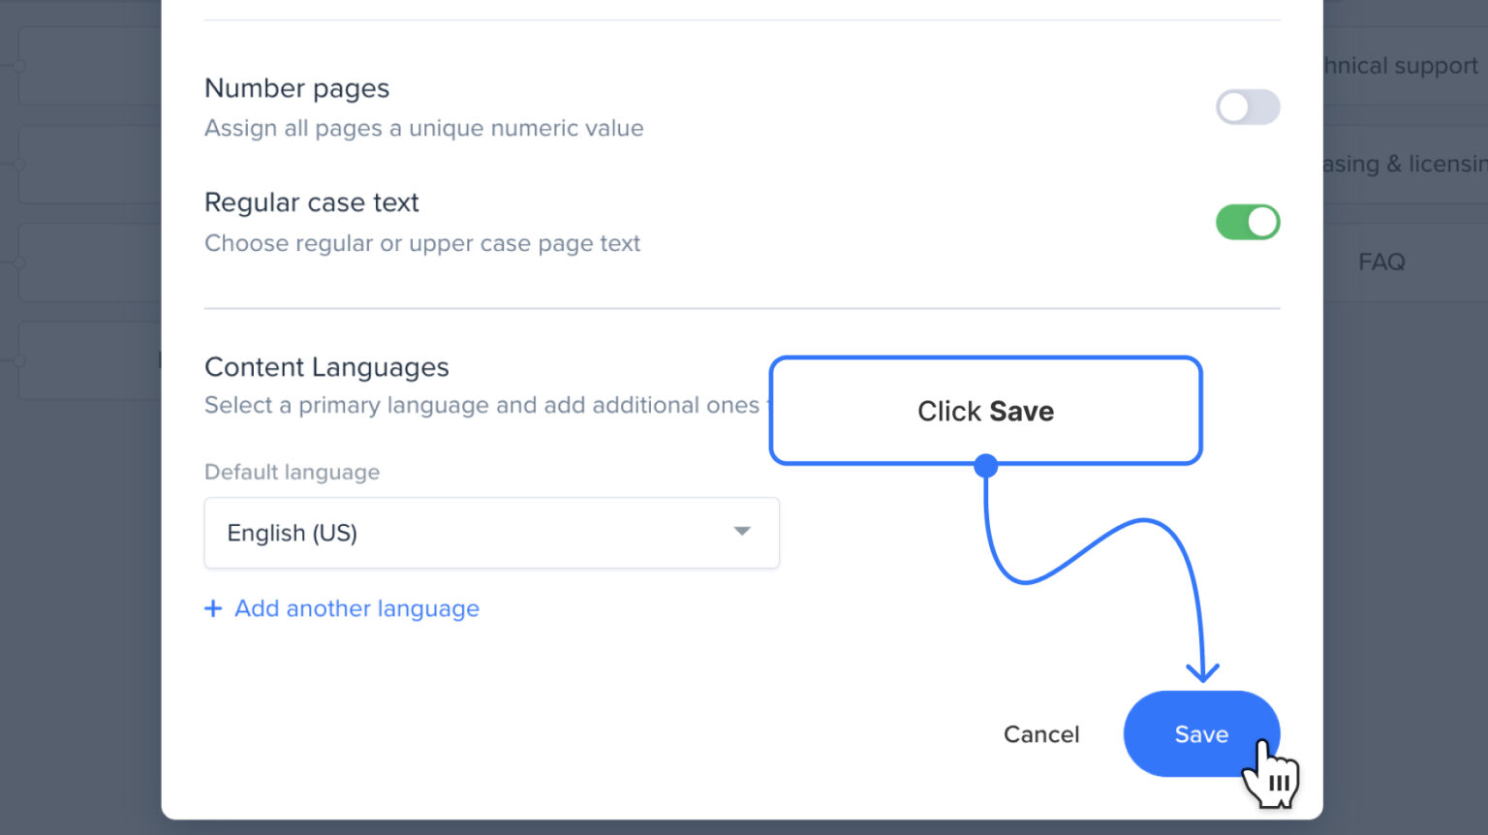Click Cancel to dismiss the dialog
This screenshot has height=835, width=1488.
1040,734
